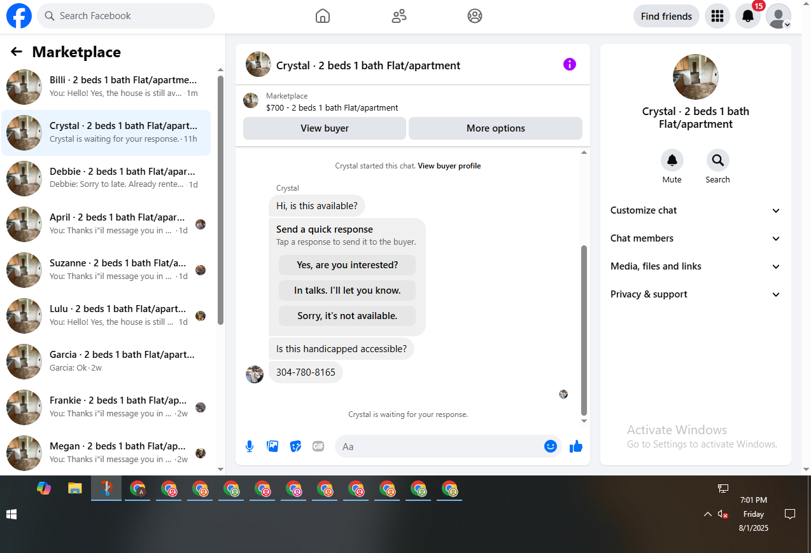Click the chat messages scrollbar thumb
This screenshot has height=553, width=811.
[x=584, y=331]
